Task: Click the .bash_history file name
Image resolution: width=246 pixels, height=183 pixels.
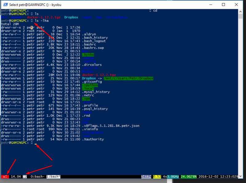Action: (95, 38)
